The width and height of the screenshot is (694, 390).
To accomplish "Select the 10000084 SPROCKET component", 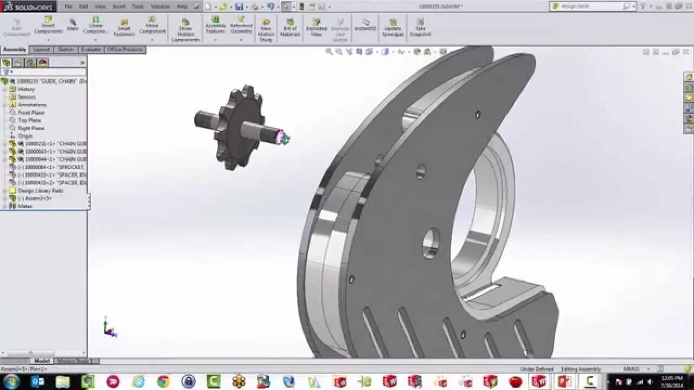I will (x=47, y=167).
